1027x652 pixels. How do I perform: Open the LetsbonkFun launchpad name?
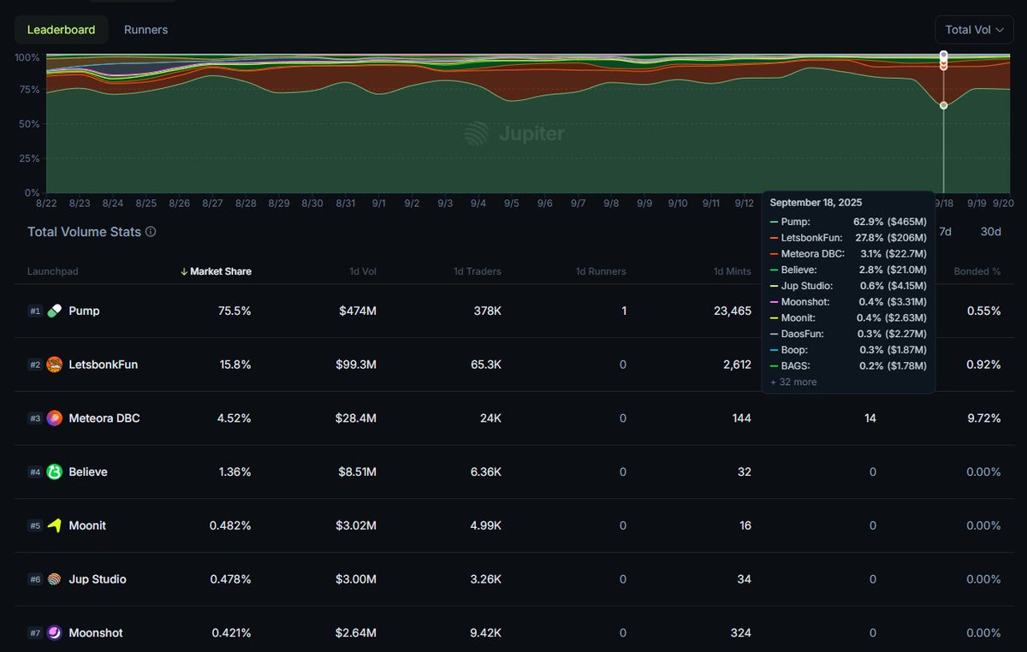103,365
